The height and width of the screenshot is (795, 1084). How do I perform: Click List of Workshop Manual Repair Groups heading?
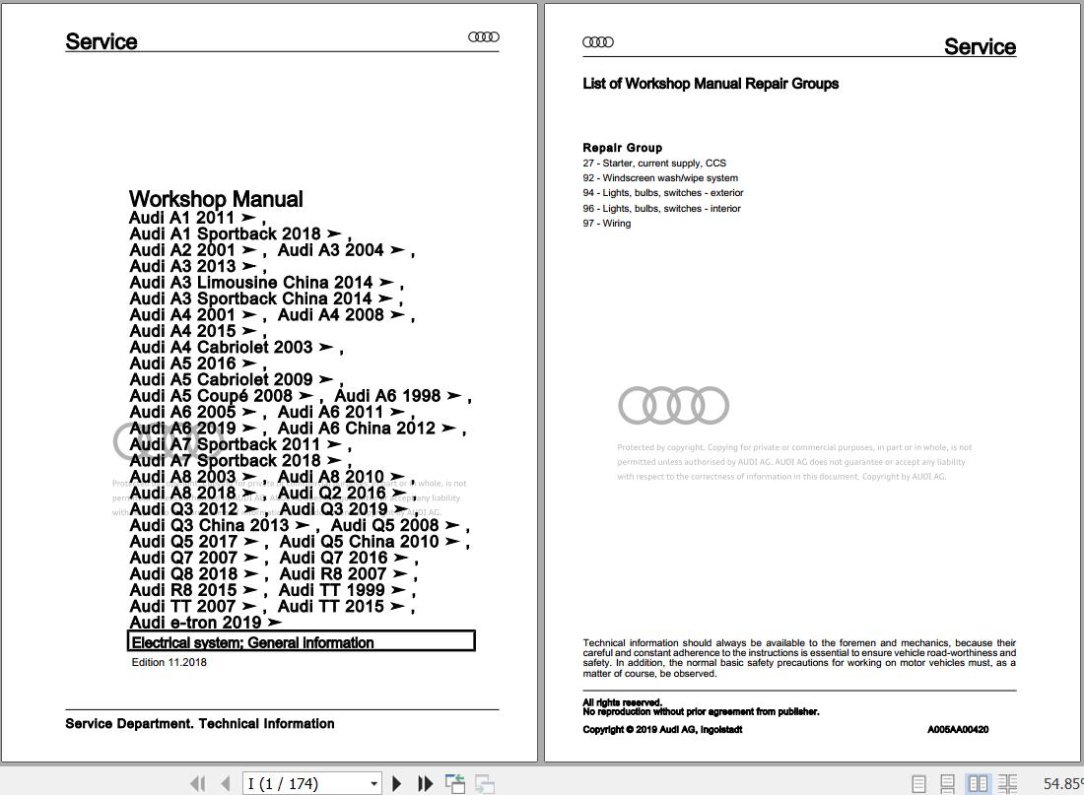[711, 84]
